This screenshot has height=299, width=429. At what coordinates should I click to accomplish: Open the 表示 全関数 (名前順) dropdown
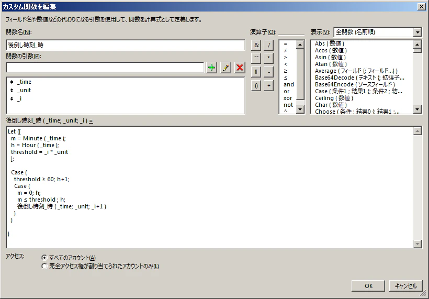417,32
